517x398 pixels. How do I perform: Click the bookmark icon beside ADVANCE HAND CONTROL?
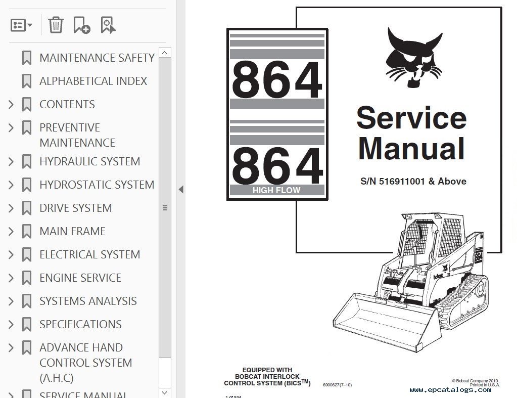coord(27,348)
